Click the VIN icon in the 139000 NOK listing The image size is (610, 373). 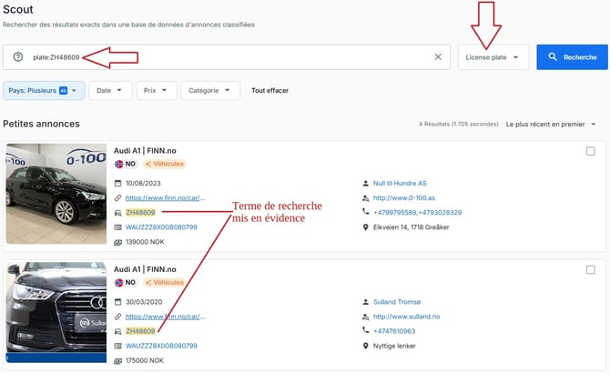117,227
